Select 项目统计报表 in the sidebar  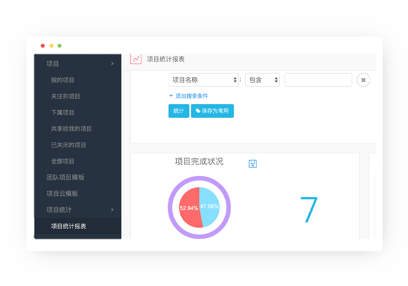pos(68,226)
